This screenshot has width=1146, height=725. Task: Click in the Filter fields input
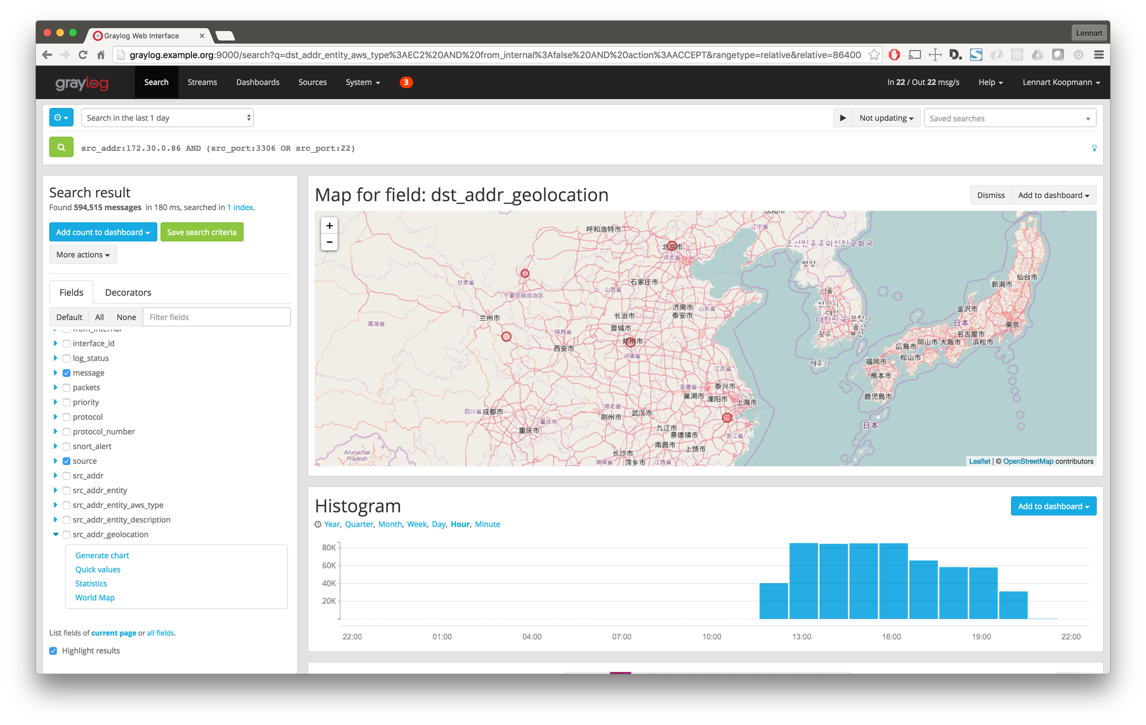pos(217,317)
